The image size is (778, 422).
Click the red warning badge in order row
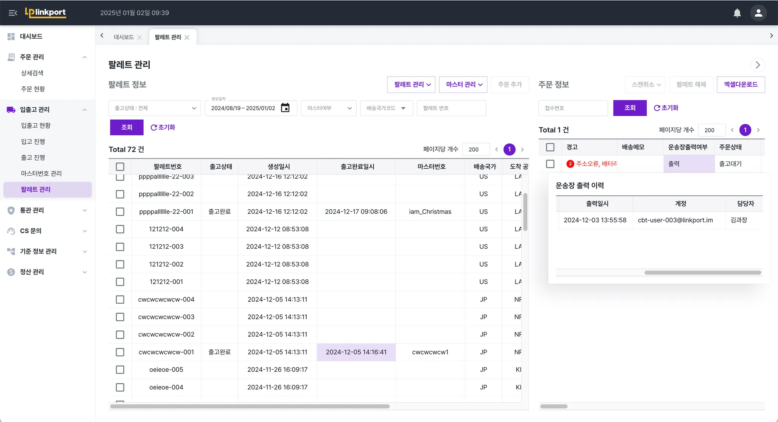click(570, 164)
